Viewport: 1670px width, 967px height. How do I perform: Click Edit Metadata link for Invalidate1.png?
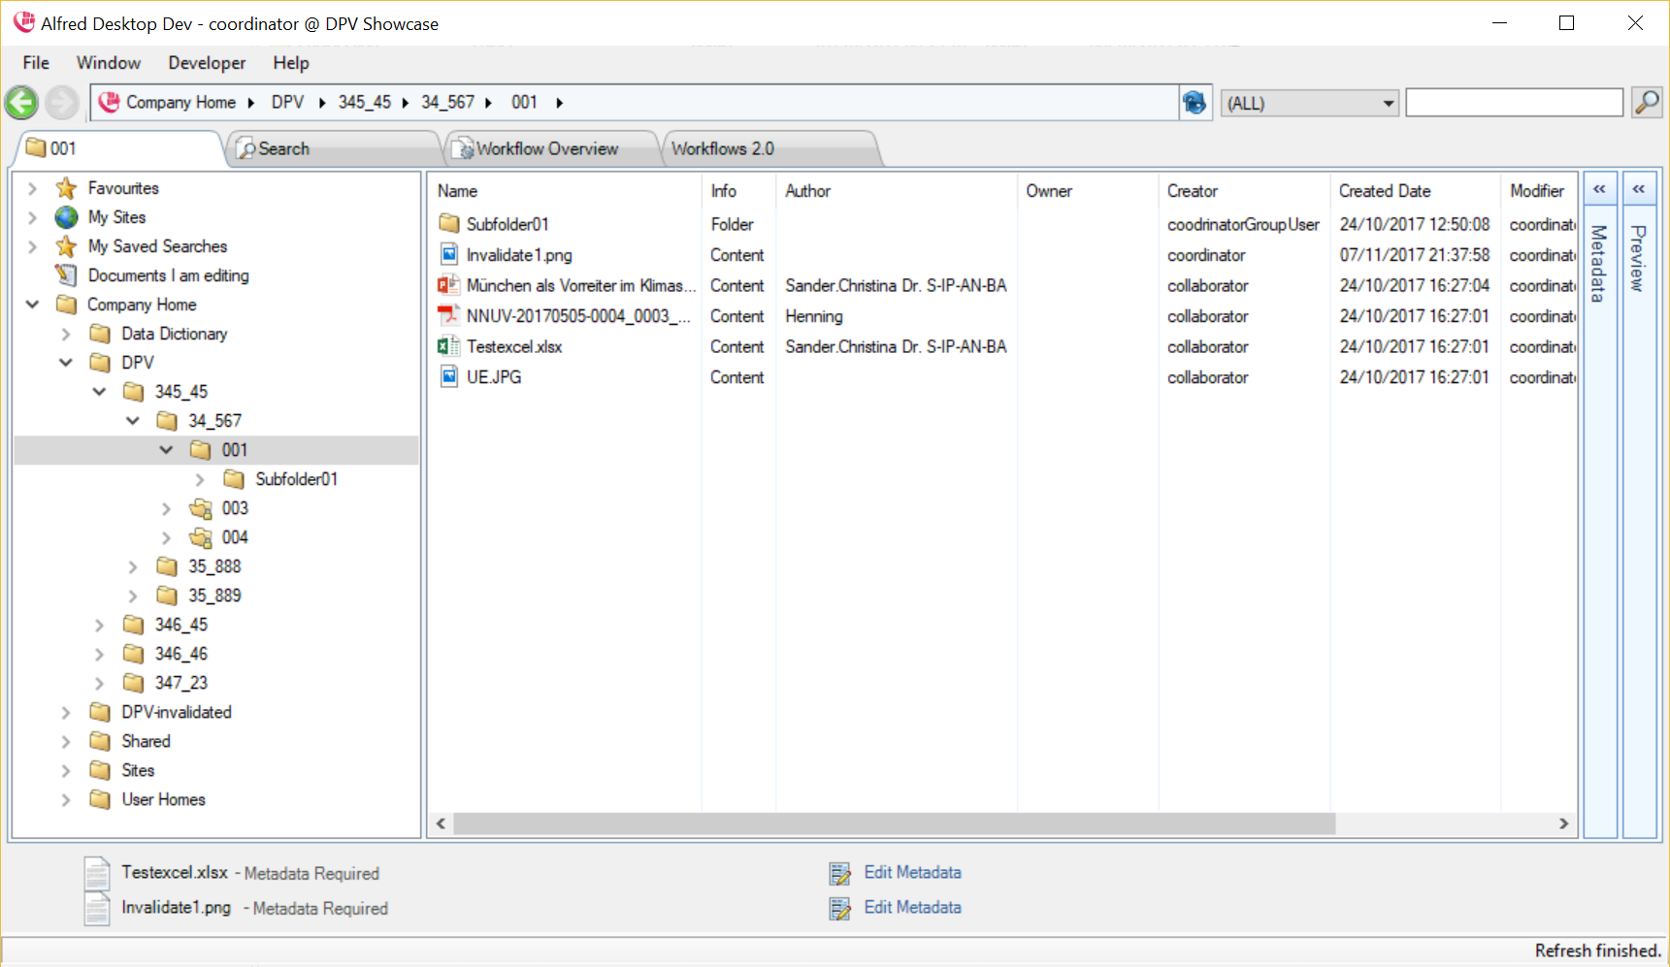(912, 908)
